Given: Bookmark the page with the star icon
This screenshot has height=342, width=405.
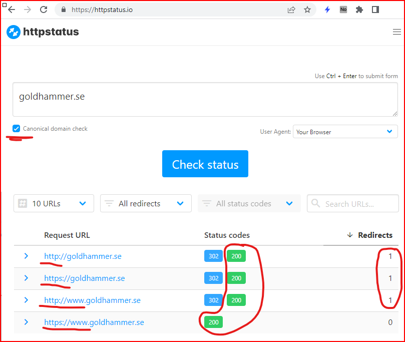Looking at the screenshot, I should pos(307,10).
